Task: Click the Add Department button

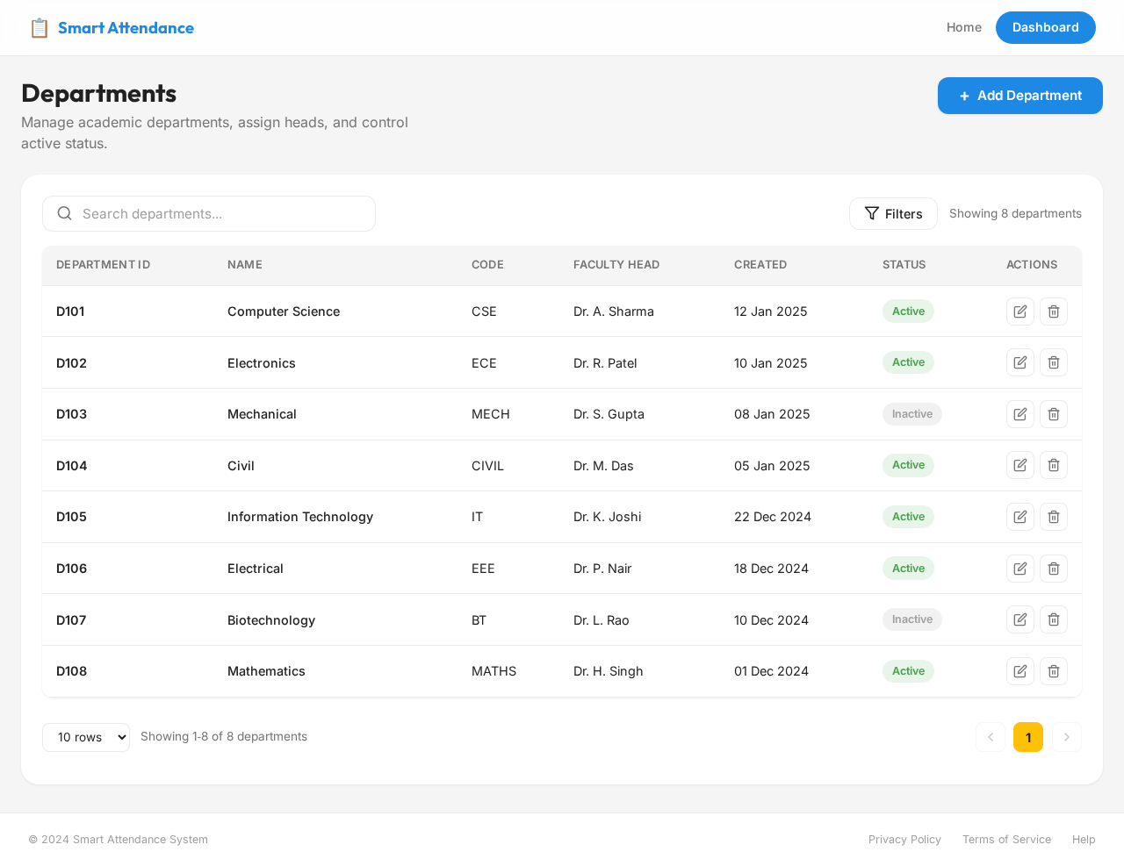Action: pyautogui.click(x=1020, y=96)
